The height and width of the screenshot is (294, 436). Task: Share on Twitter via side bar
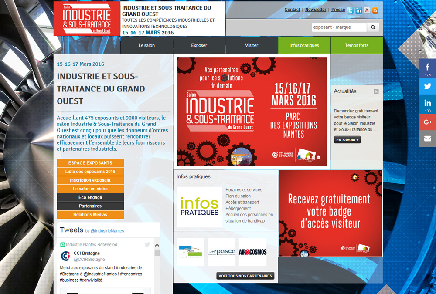(x=428, y=86)
